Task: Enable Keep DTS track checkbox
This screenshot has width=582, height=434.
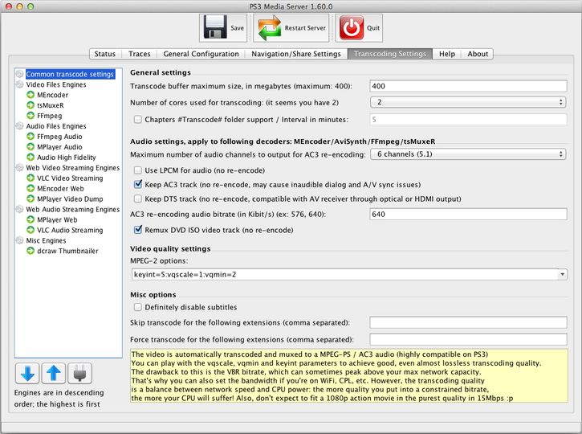Action: (138, 199)
